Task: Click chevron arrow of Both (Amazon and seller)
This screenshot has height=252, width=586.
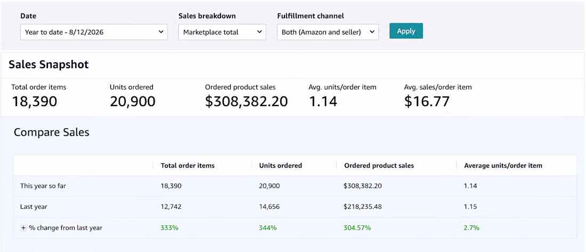Action: point(372,32)
